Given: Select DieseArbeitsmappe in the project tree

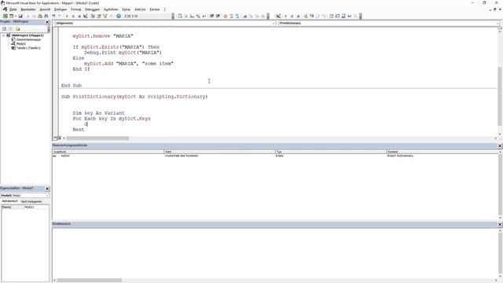Looking at the screenshot, I should coord(28,39).
